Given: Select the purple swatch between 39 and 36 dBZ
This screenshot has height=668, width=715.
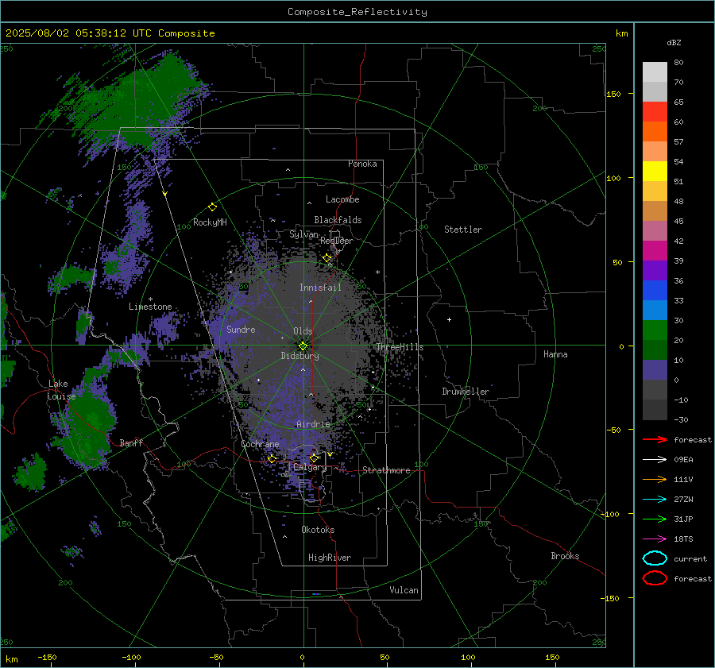Looking at the screenshot, I should (655, 270).
